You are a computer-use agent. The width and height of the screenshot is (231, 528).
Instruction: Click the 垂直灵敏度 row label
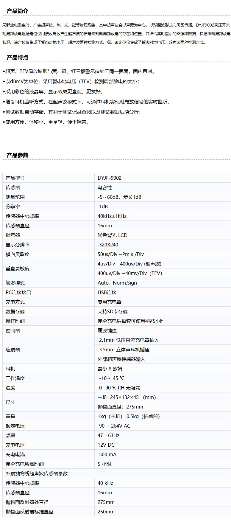18,268
